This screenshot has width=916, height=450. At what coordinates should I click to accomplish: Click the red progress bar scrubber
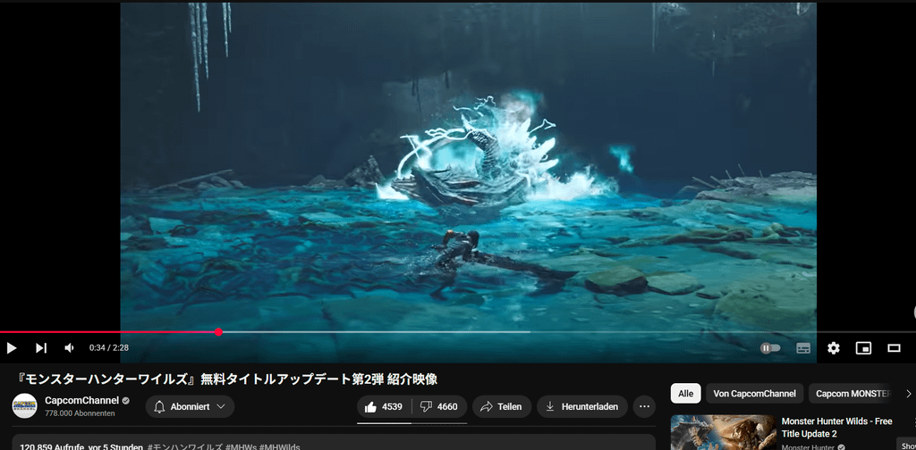coord(218,332)
